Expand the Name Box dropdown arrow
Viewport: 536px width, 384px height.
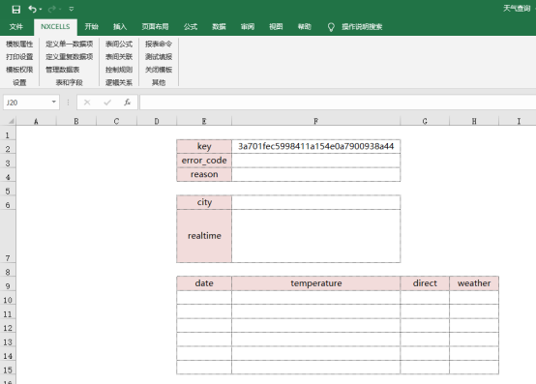pos(54,103)
